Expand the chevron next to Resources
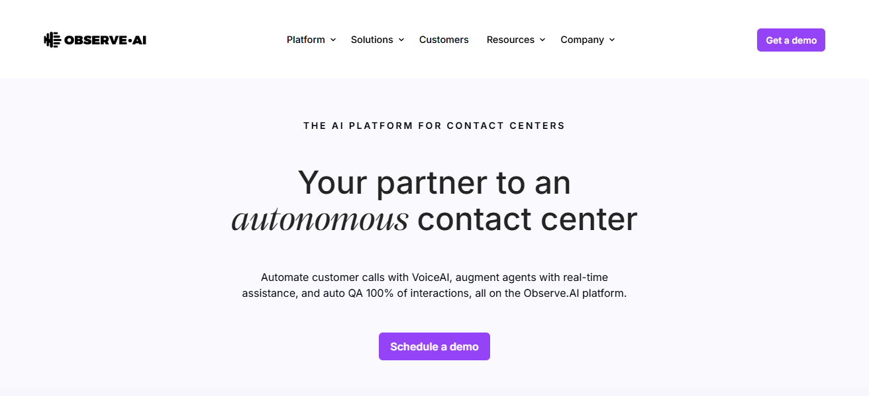This screenshot has height=396, width=869. (x=542, y=40)
